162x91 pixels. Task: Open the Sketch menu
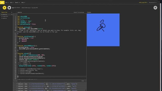pos(17,3)
